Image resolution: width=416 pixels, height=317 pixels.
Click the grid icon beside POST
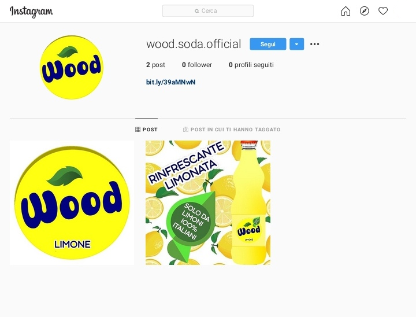click(x=138, y=130)
